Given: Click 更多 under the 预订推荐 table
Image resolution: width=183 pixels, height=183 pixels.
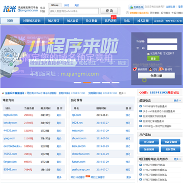Looking at the screenshot, I should [x=129, y=177].
